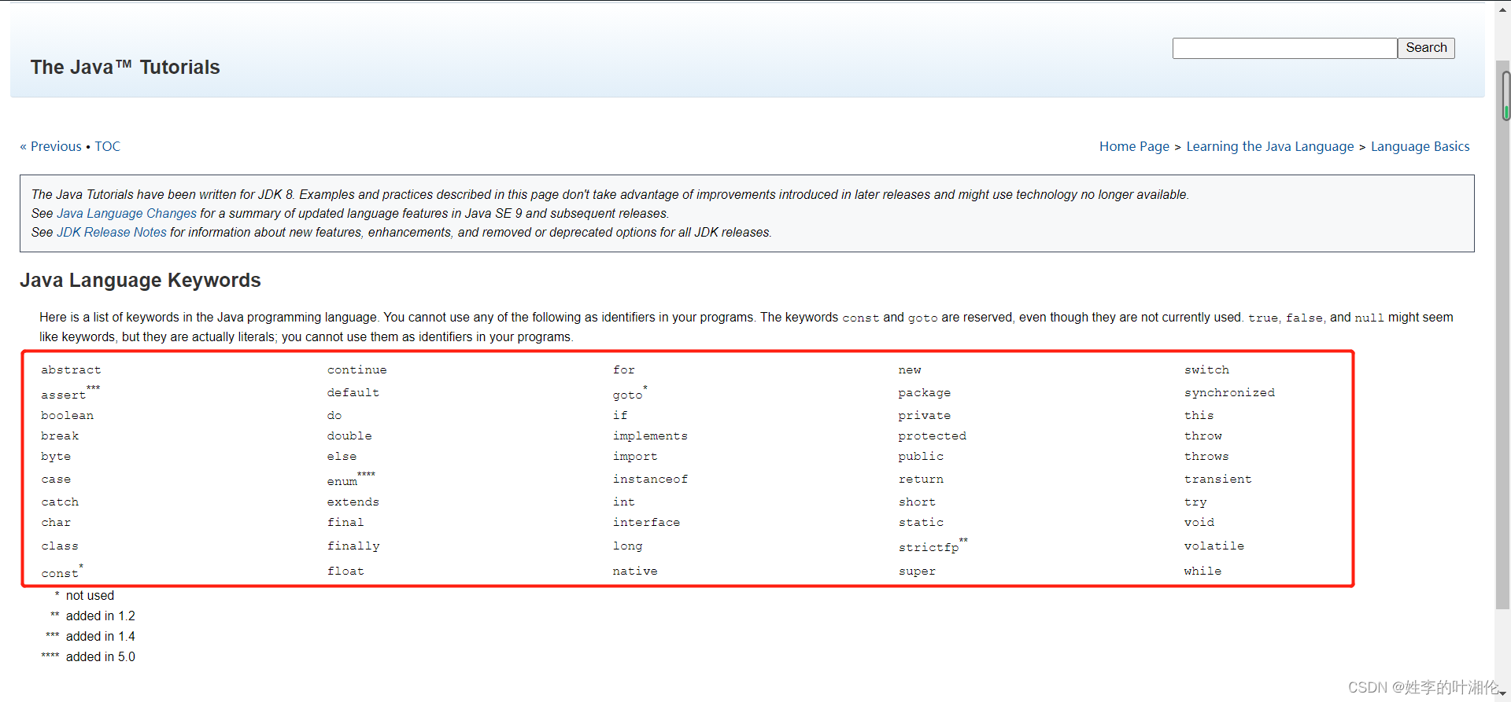1511x702 pixels.
Task: Select the keyword catch
Action: pyautogui.click(x=60, y=502)
